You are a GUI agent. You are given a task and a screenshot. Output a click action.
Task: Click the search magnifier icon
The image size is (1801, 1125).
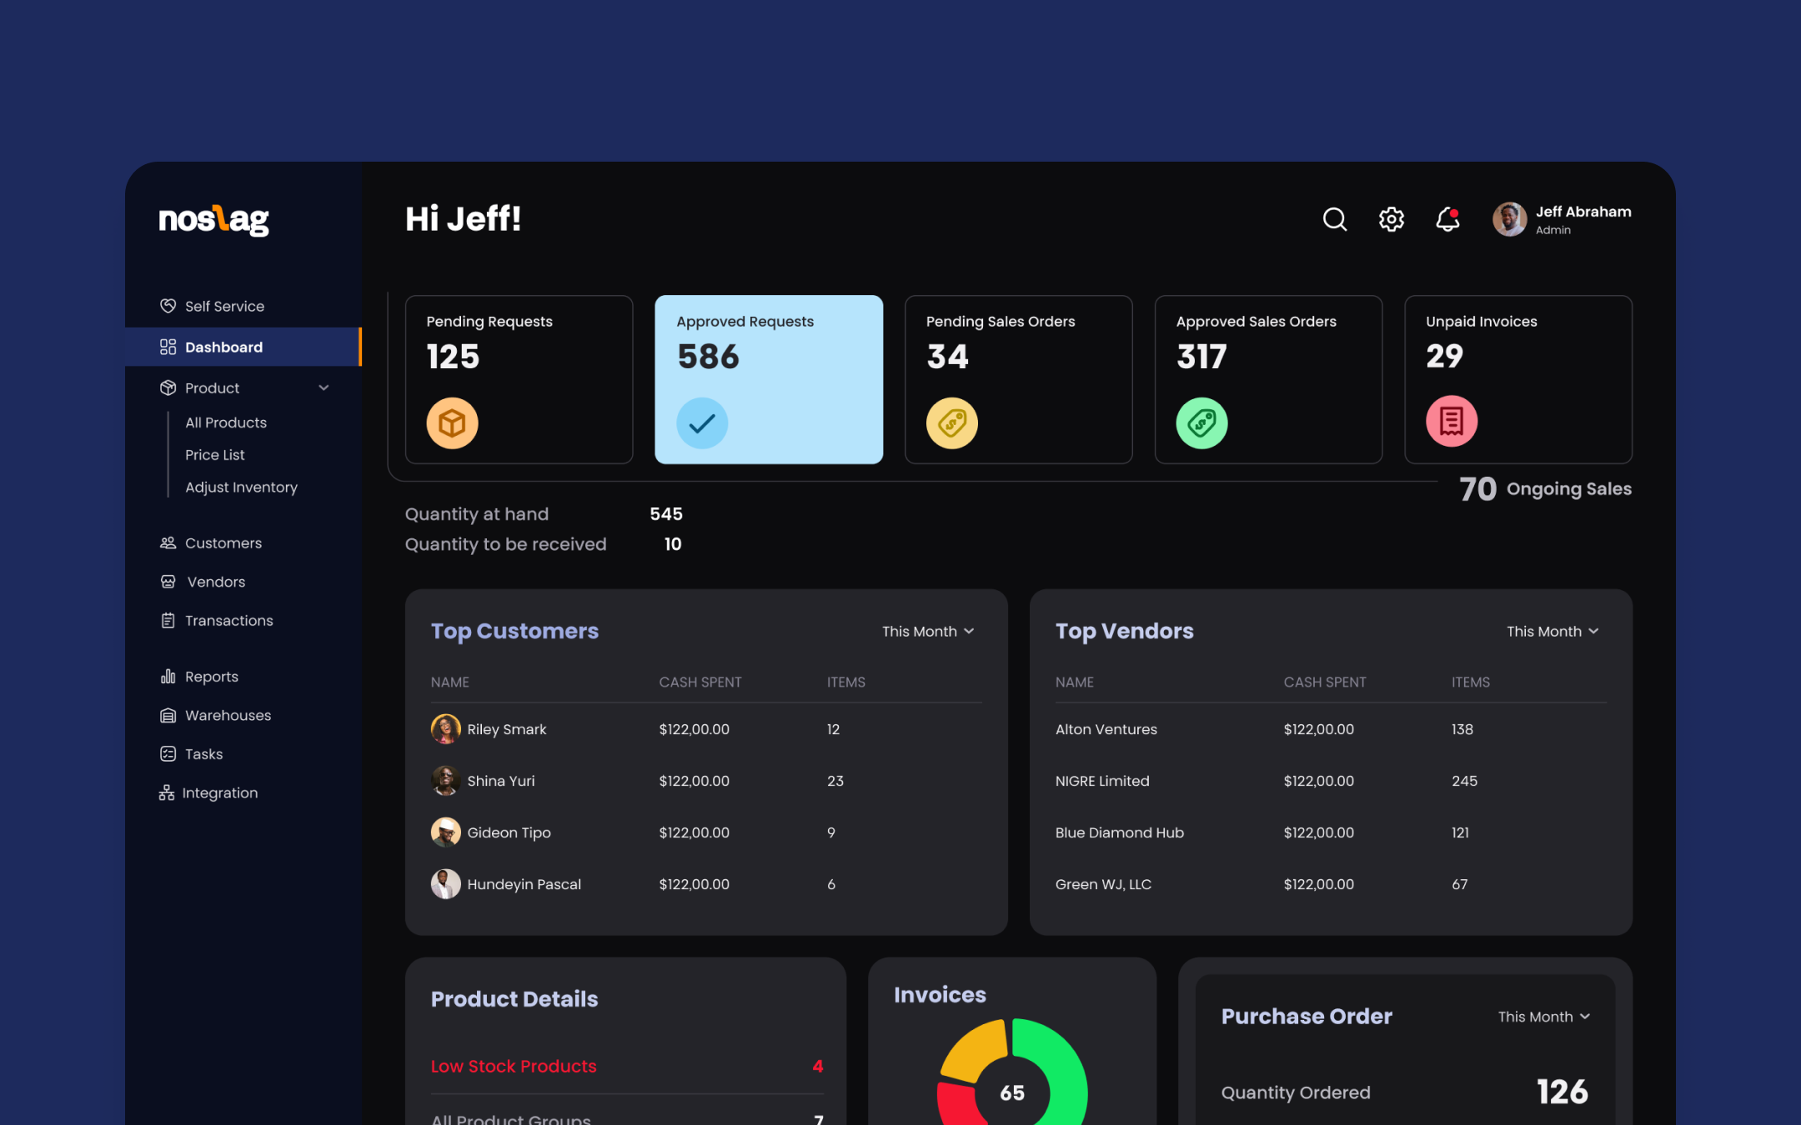point(1335,219)
